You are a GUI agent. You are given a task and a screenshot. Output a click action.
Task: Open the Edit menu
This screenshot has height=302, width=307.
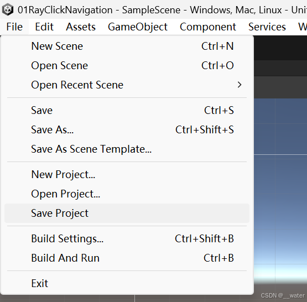pos(44,27)
